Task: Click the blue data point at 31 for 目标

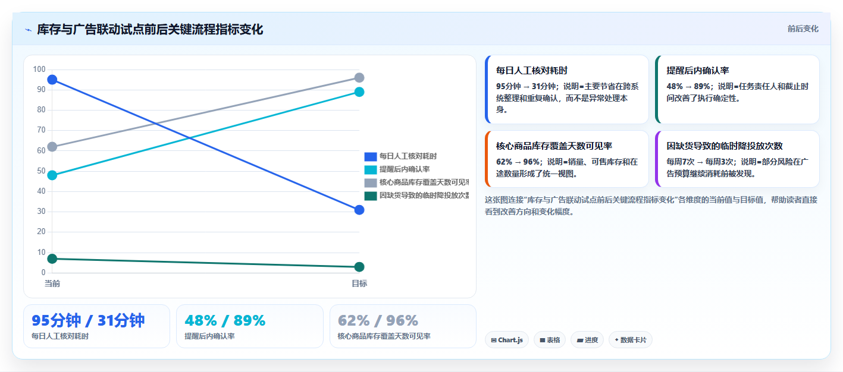Action: 359,210
